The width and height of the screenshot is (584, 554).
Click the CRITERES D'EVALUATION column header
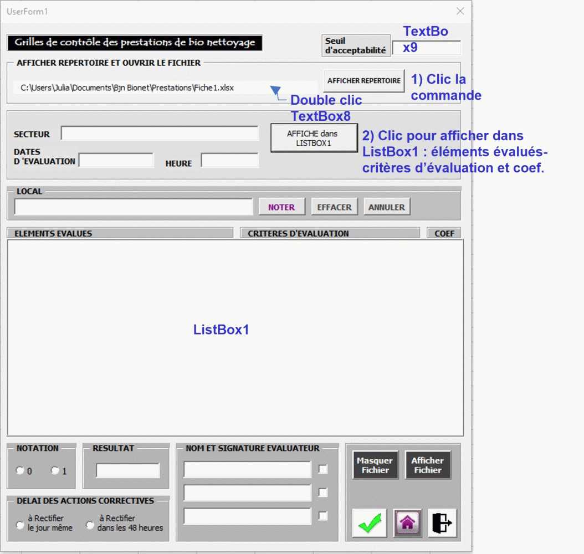click(330, 233)
